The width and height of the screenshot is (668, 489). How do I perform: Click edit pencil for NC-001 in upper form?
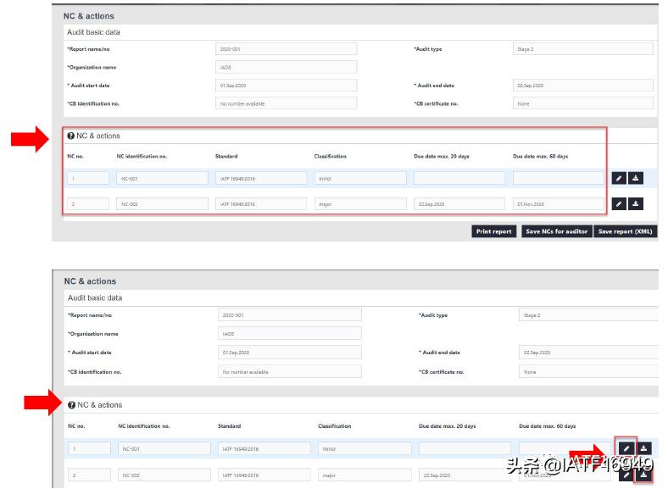click(x=619, y=178)
